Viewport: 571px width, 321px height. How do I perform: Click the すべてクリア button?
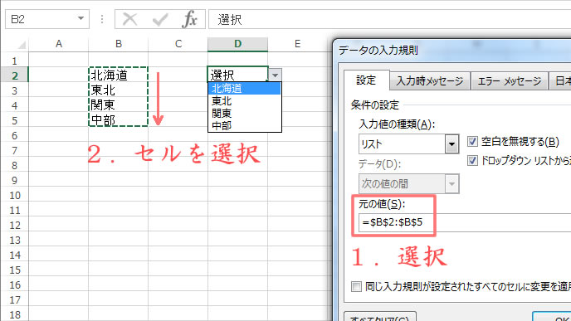380,317
